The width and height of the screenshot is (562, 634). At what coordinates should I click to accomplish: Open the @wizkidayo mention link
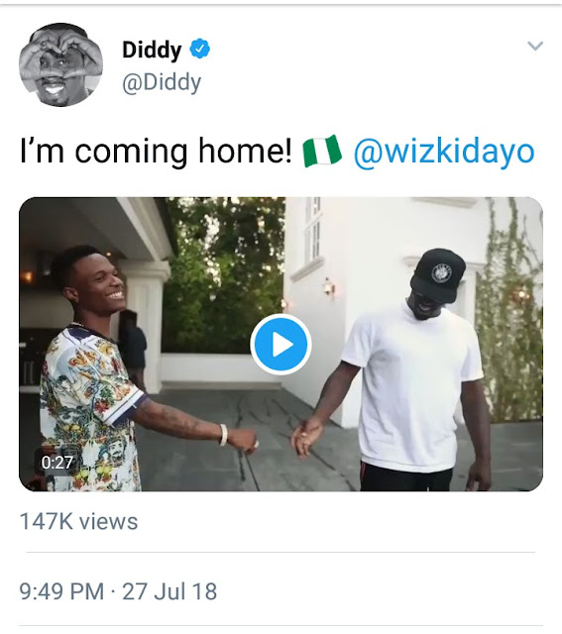[444, 152]
